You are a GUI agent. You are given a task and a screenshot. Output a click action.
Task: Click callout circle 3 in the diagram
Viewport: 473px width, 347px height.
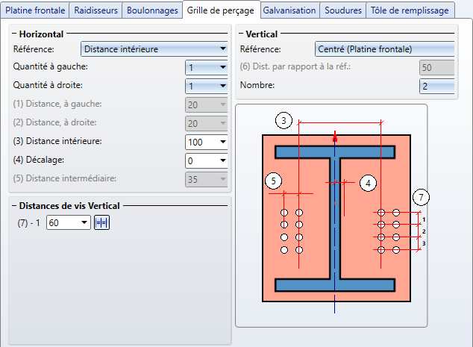pos(282,121)
